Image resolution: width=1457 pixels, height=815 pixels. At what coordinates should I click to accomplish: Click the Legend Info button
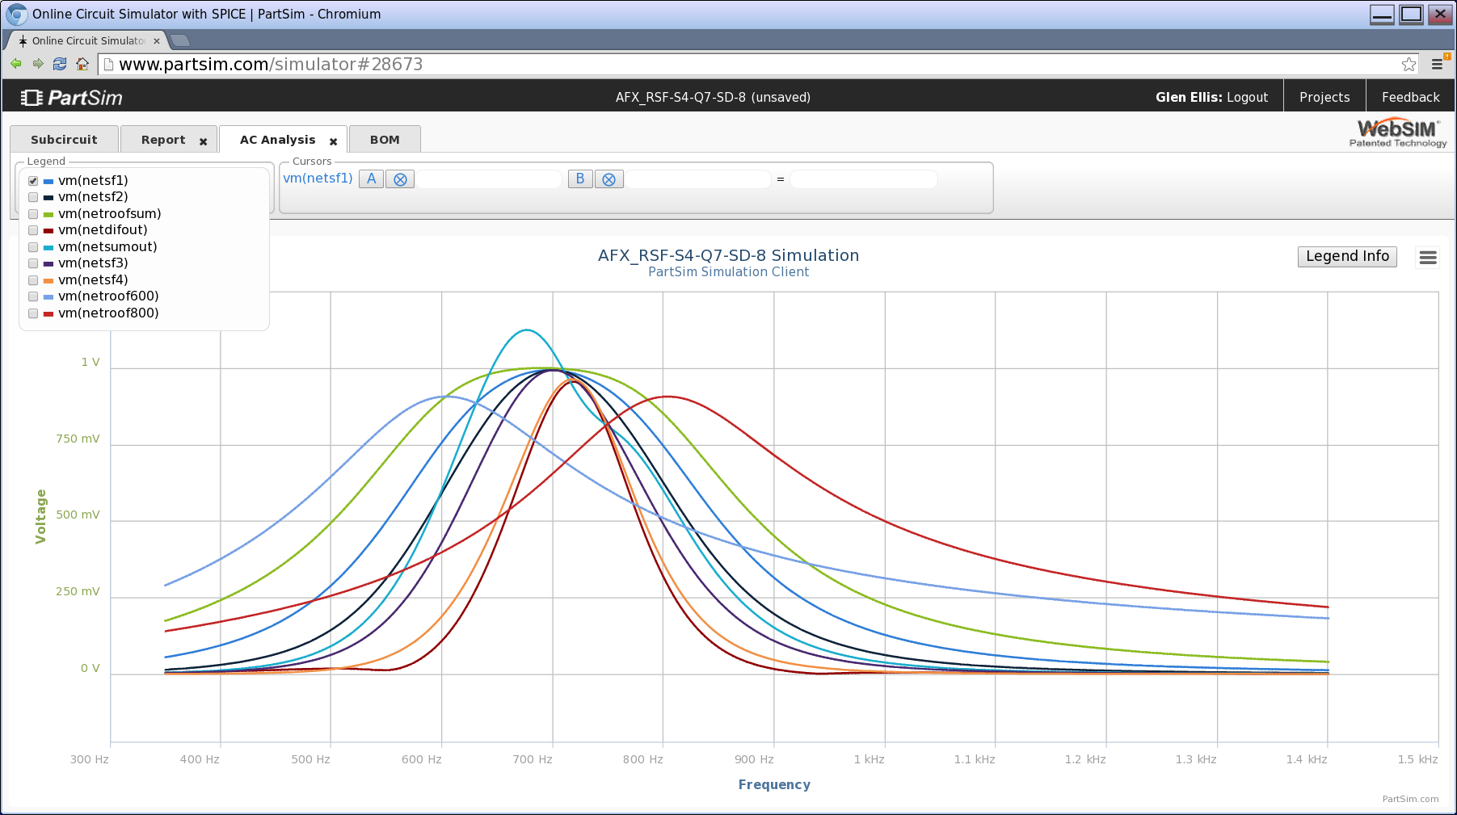click(1347, 256)
